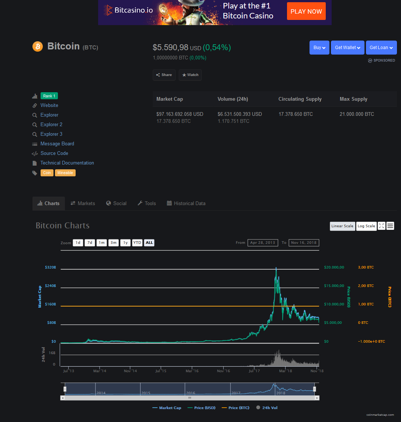Viewport: 401px width, 422px height.
Task: Set chart zoom to 1y
Action: (x=125, y=243)
